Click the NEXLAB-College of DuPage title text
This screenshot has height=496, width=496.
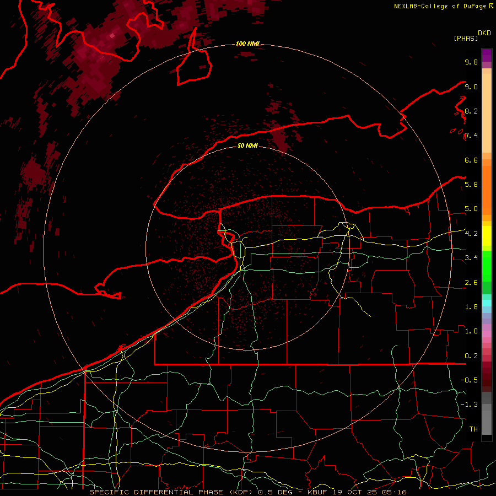[x=439, y=6]
